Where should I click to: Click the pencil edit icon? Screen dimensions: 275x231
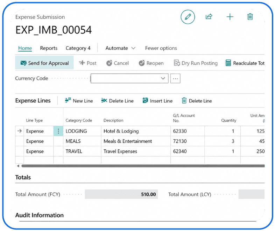188,17
